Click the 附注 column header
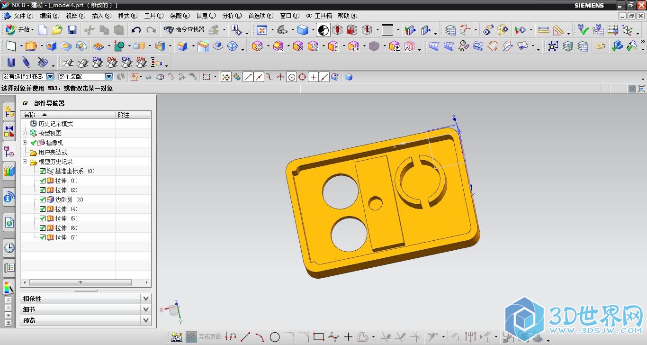Image resolution: width=647 pixels, height=345 pixels. click(x=134, y=115)
